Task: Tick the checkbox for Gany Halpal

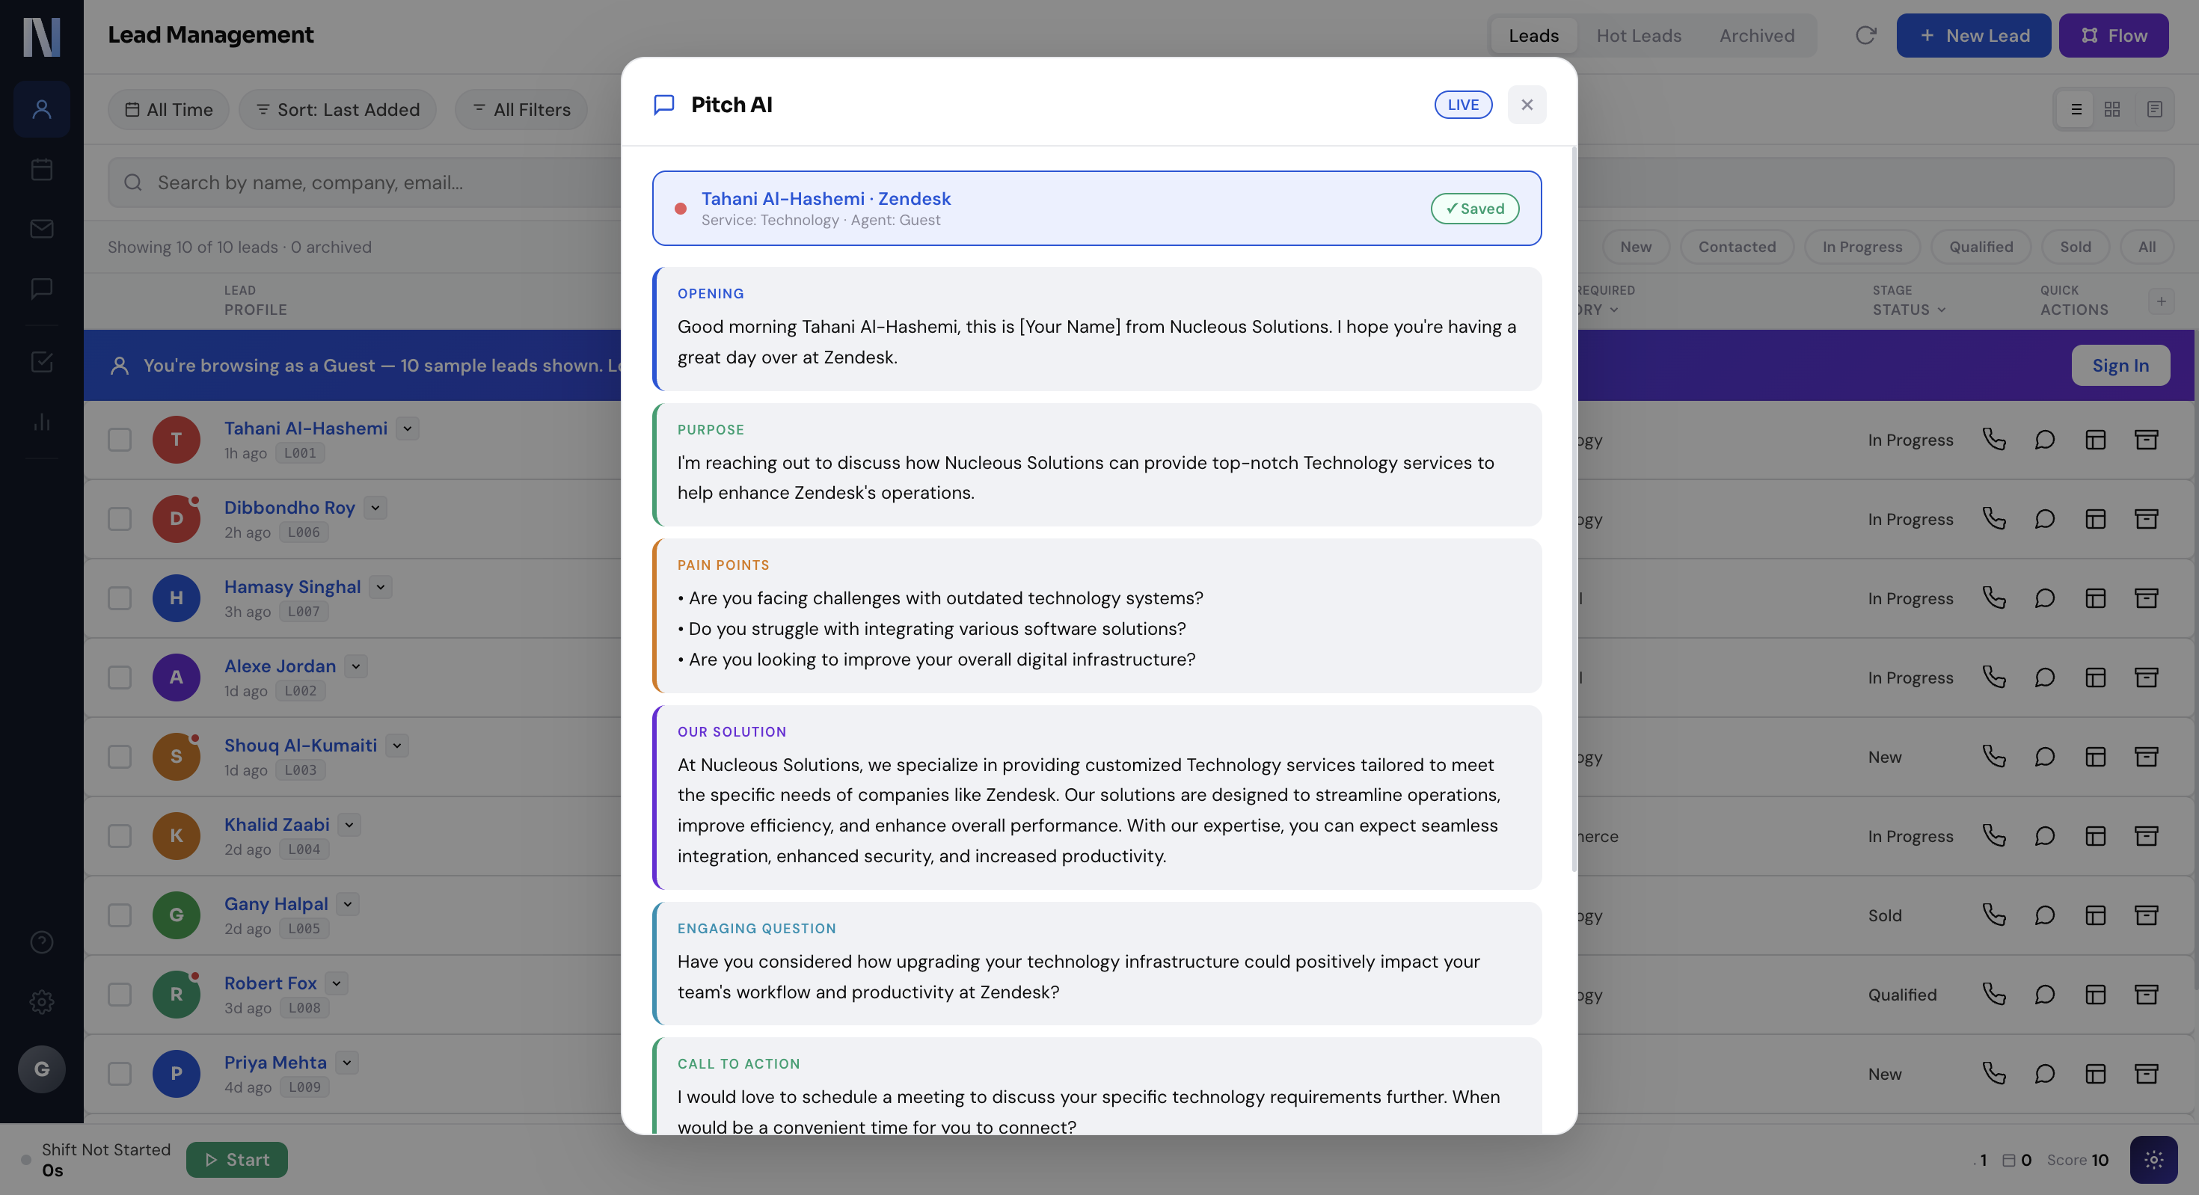Action: [120, 915]
